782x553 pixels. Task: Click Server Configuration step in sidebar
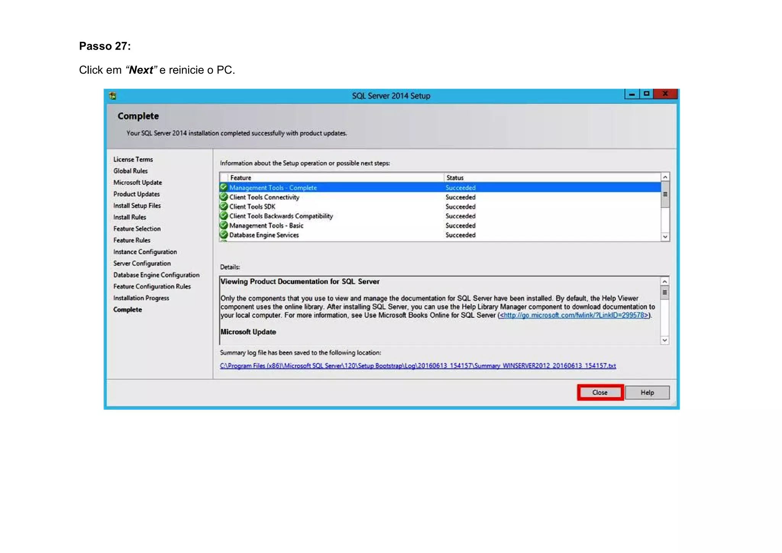click(x=142, y=263)
